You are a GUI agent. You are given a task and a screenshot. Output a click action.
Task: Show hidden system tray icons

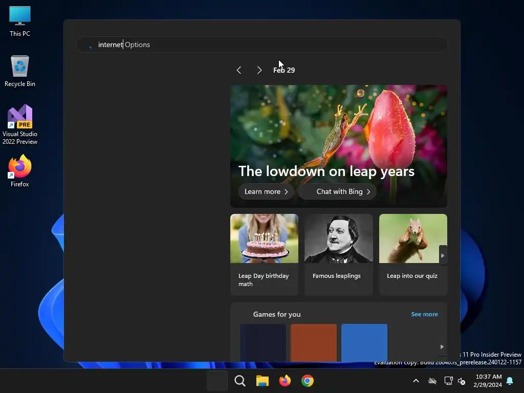click(416, 381)
